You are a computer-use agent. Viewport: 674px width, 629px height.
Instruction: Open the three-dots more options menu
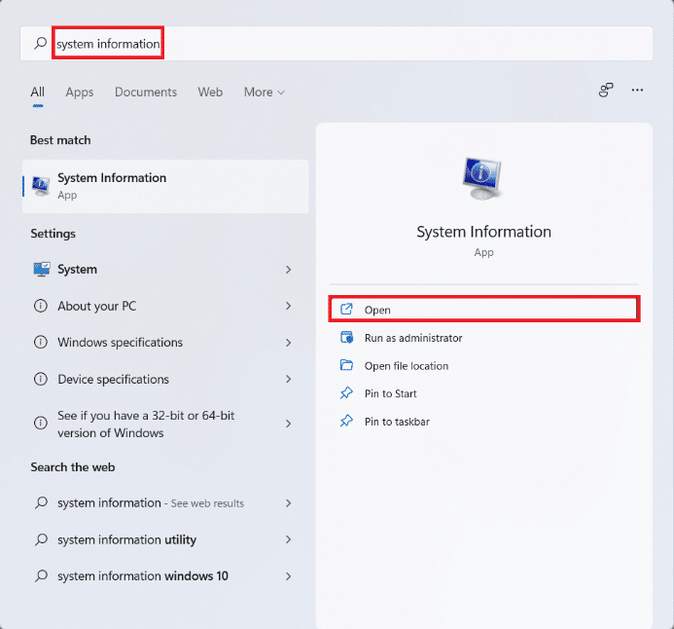click(x=637, y=90)
